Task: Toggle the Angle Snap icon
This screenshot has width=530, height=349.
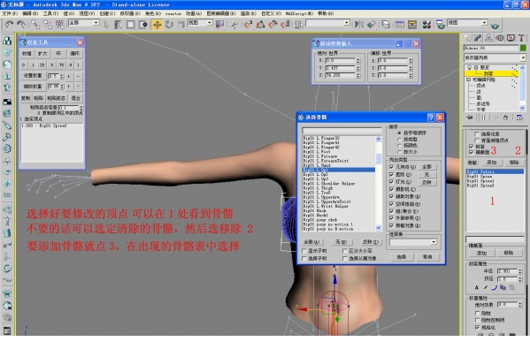Action: coord(261,25)
